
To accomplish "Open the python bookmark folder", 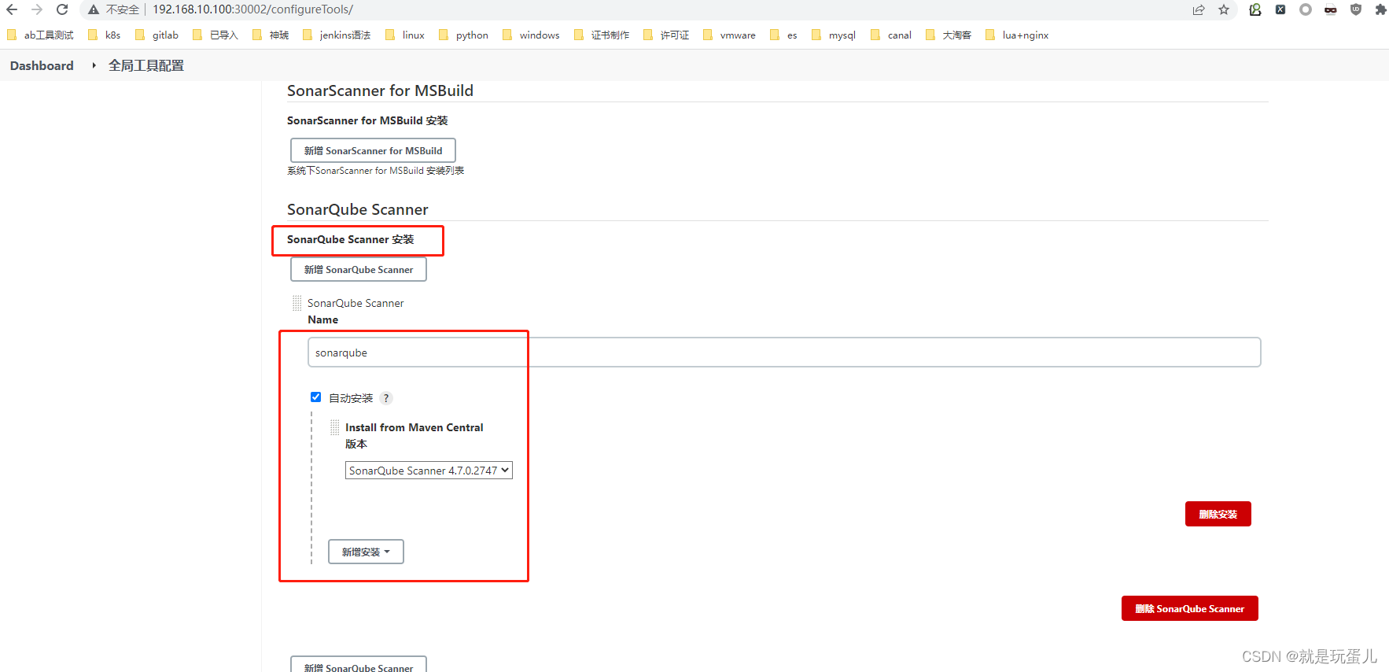I will pos(464,35).
